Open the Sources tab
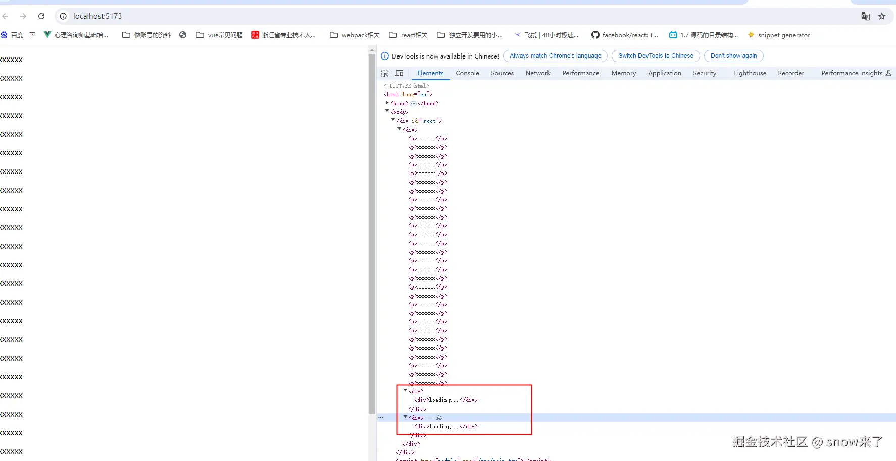Screen dimensions: 896x461 (502, 73)
